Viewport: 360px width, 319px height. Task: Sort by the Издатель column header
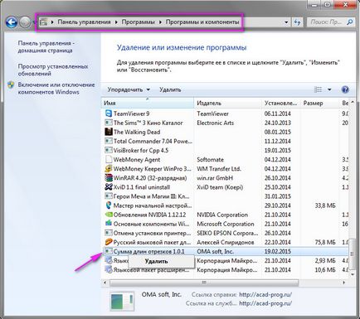click(228, 103)
